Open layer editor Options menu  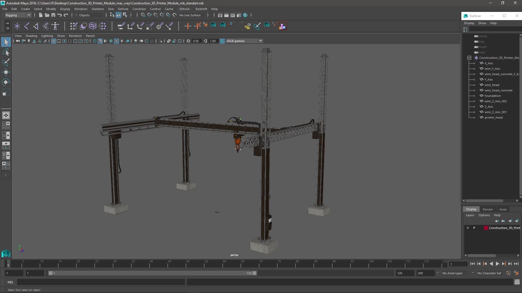coord(484,215)
